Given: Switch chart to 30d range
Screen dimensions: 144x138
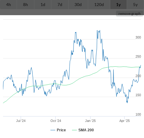Looking at the screenshot, I should [x=78, y=5].
